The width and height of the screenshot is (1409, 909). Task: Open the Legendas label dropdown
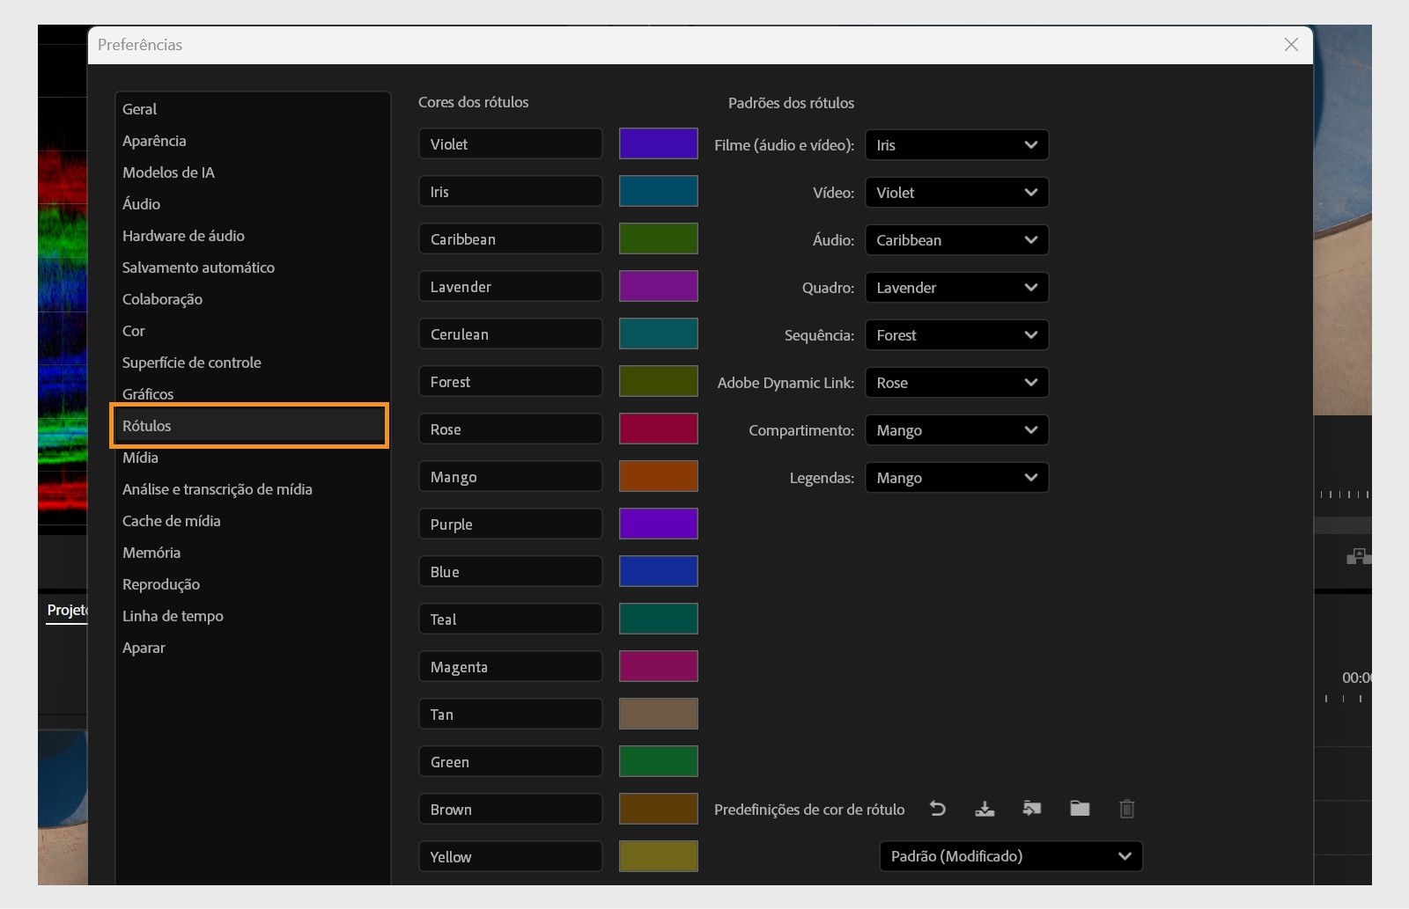(957, 478)
